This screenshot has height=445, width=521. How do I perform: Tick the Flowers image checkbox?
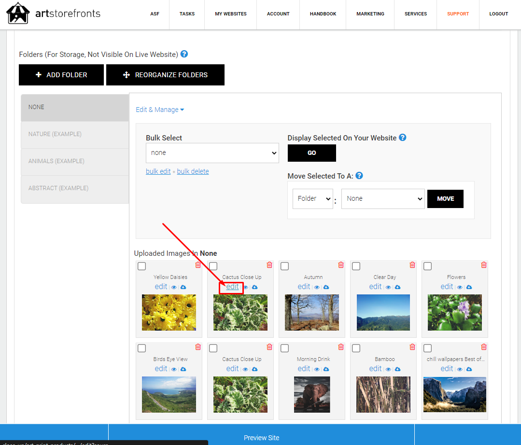coord(428,266)
